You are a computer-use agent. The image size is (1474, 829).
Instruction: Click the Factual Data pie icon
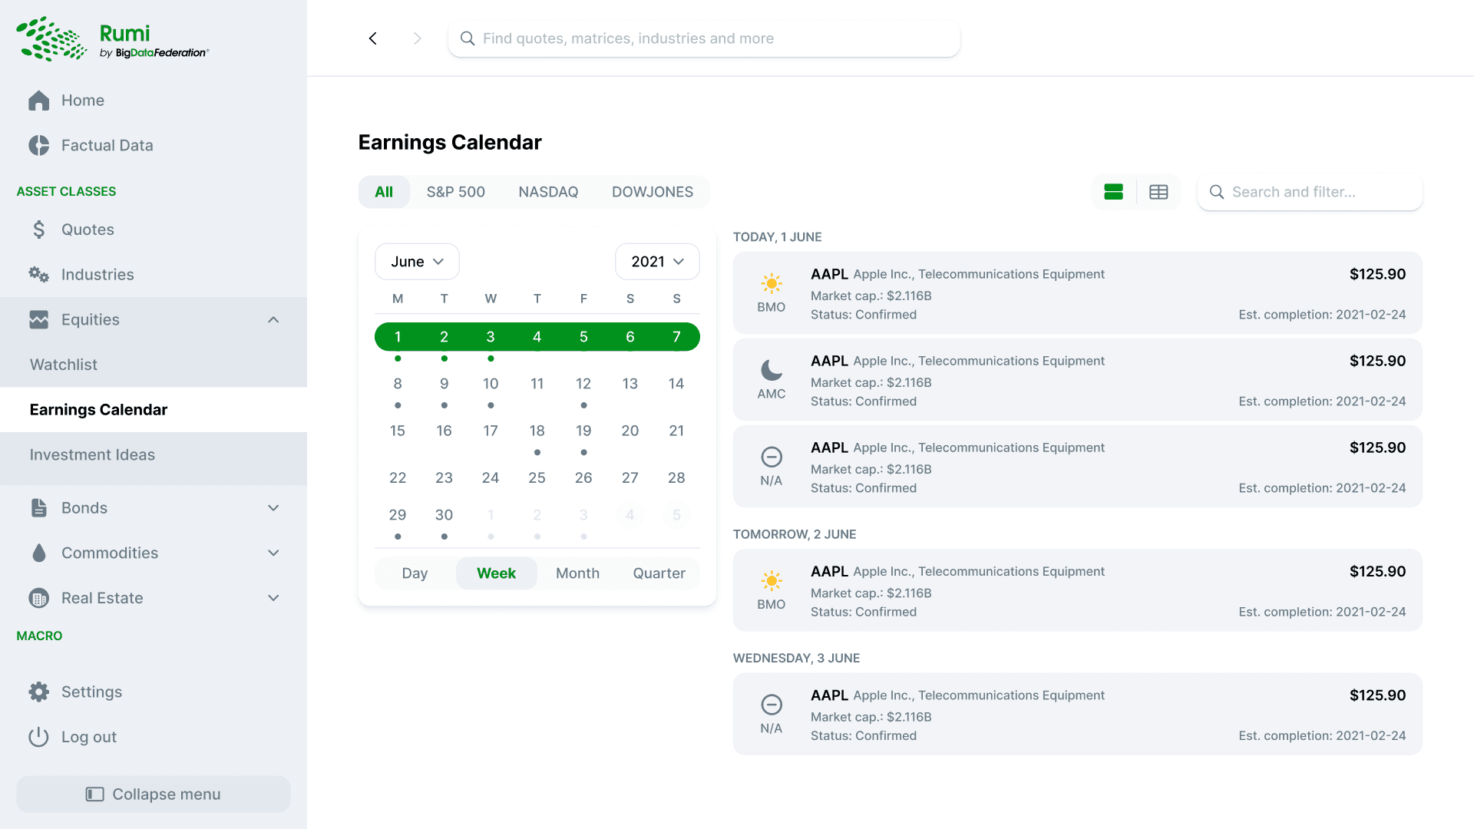point(39,146)
